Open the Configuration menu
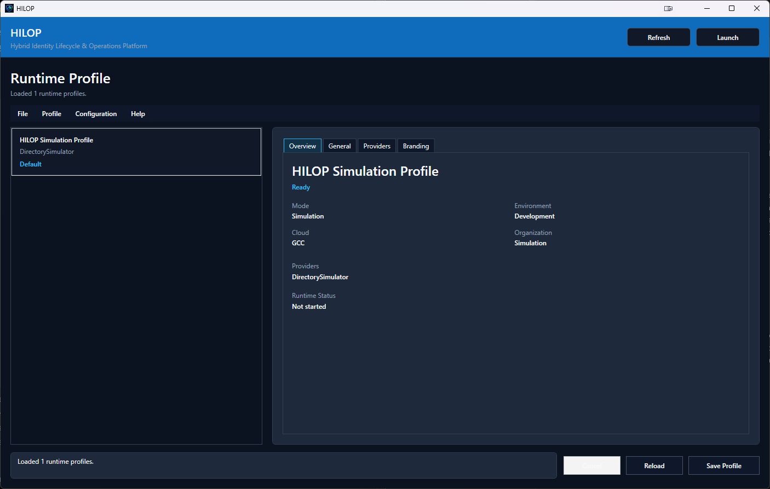 tap(96, 114)
